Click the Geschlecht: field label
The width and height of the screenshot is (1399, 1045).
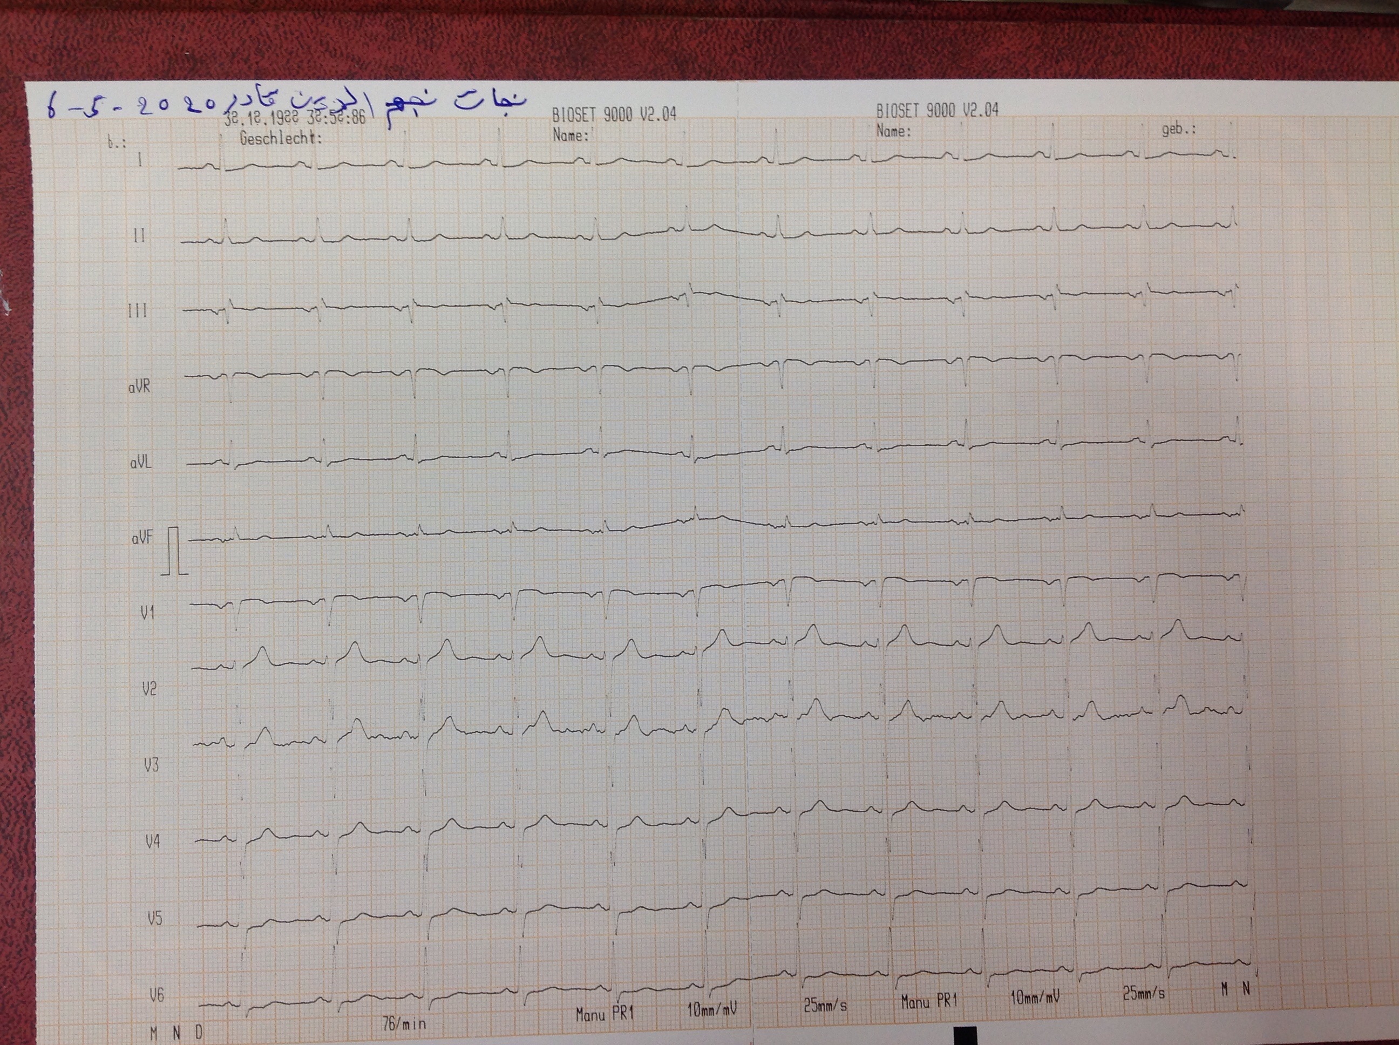(x=281, y=139)
